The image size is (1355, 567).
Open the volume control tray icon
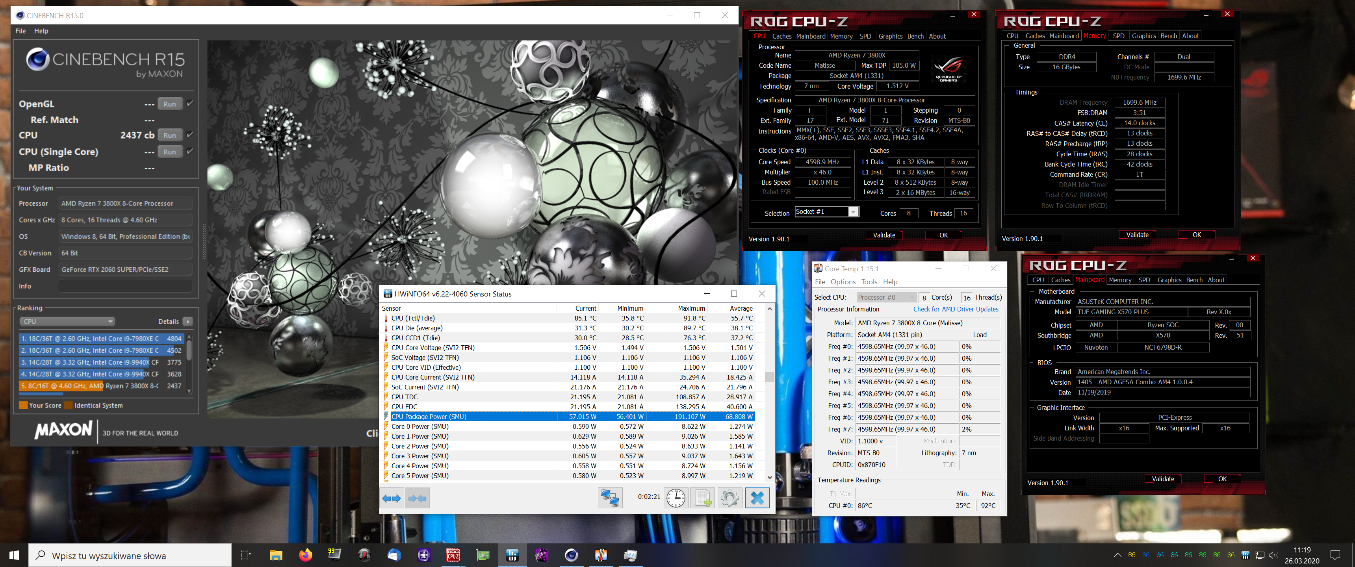(x=1273, y=556)
